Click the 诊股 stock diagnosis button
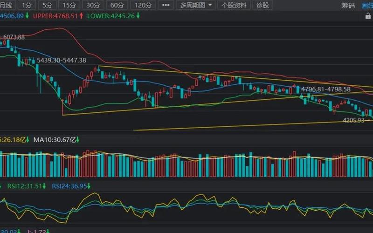This screenshot has height=233, width=373. pyautogui.click(x=263, y=5)
